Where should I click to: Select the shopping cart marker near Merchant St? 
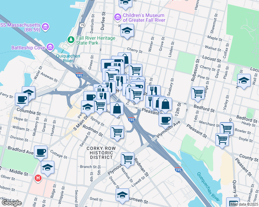(x=226, y=128)
